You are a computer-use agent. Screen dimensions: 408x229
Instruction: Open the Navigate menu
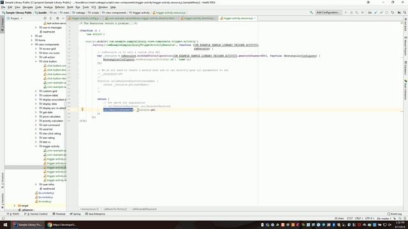point(27,7)
